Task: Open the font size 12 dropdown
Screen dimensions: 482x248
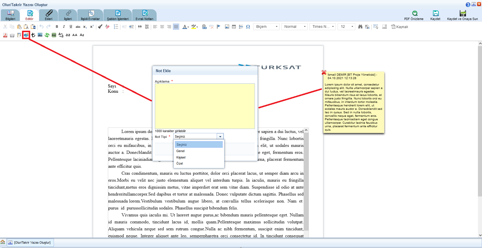Action: [347, 27]
